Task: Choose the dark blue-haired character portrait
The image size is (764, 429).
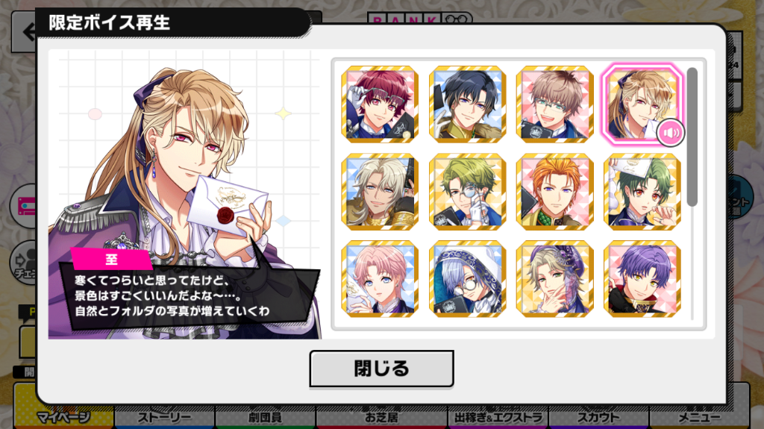Action: coord(467,104)
